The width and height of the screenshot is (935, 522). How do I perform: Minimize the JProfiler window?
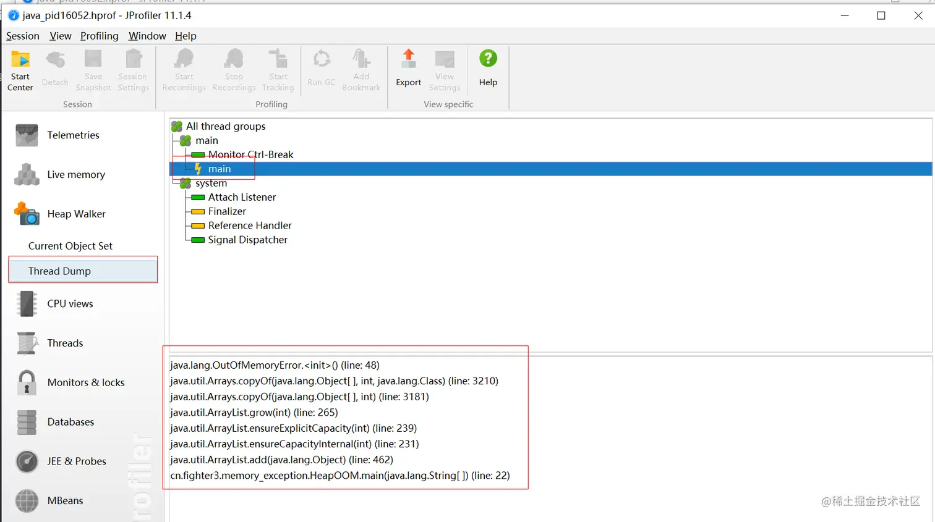coord(845,15)
